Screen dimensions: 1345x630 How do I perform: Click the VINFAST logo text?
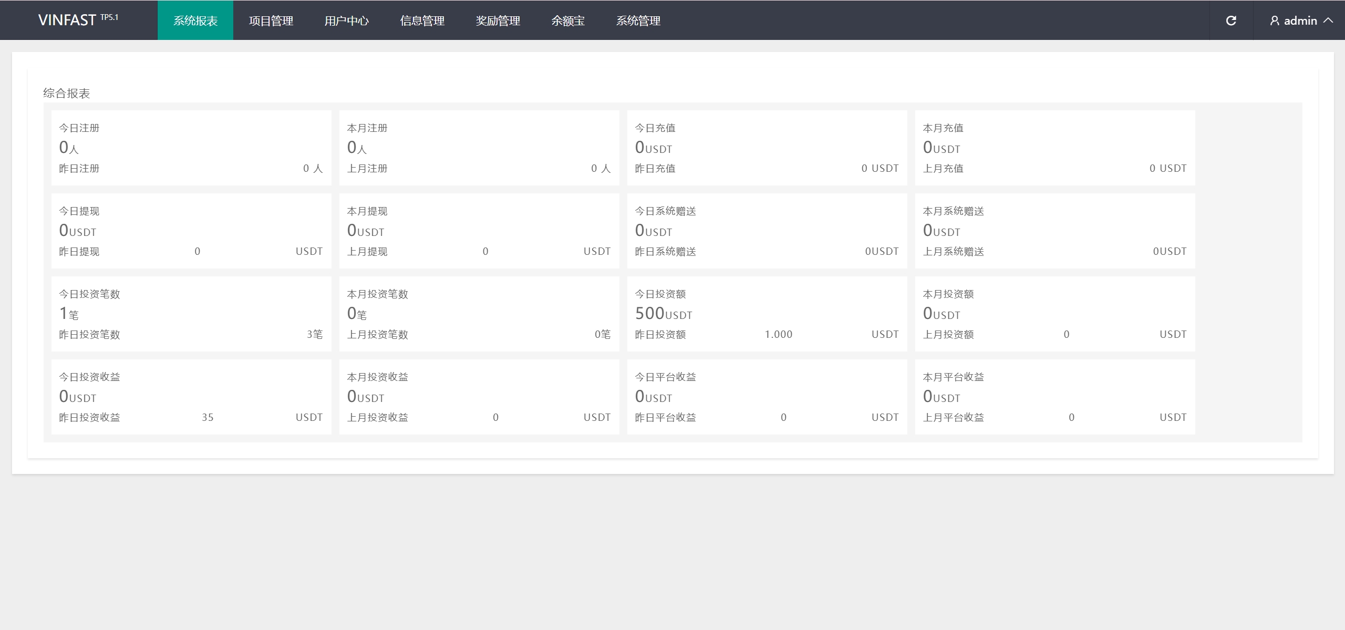67,20
